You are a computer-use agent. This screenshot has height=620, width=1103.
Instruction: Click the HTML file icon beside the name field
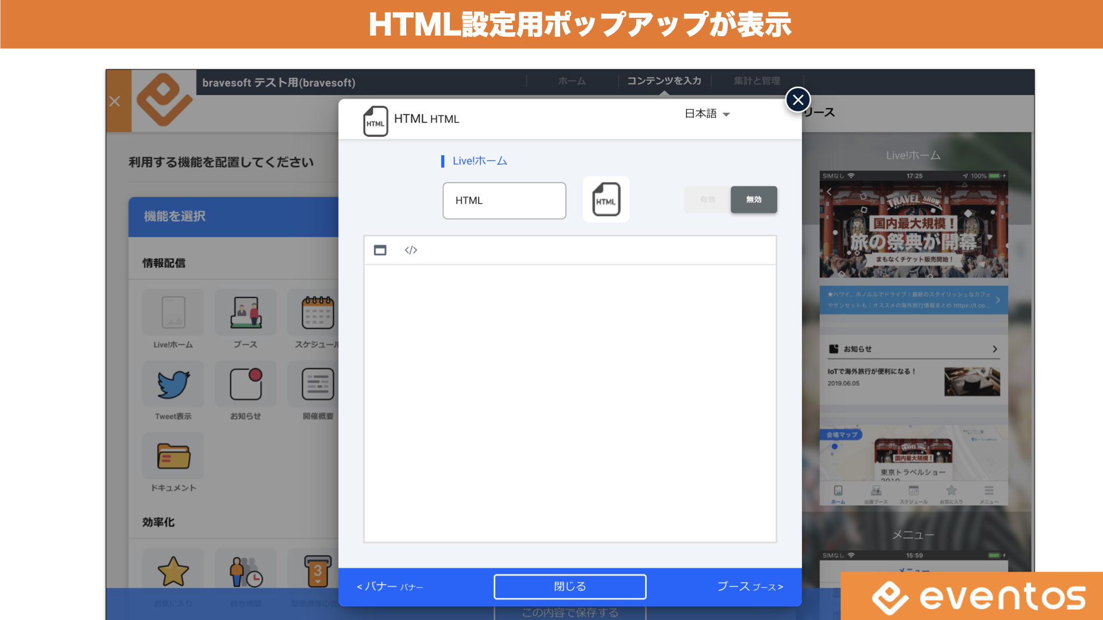pos(606,200)
